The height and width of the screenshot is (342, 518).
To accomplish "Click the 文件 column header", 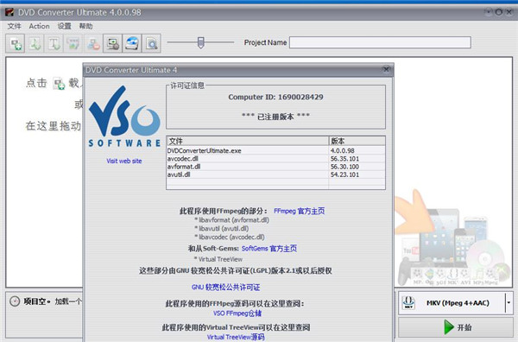I will (248, 141).
